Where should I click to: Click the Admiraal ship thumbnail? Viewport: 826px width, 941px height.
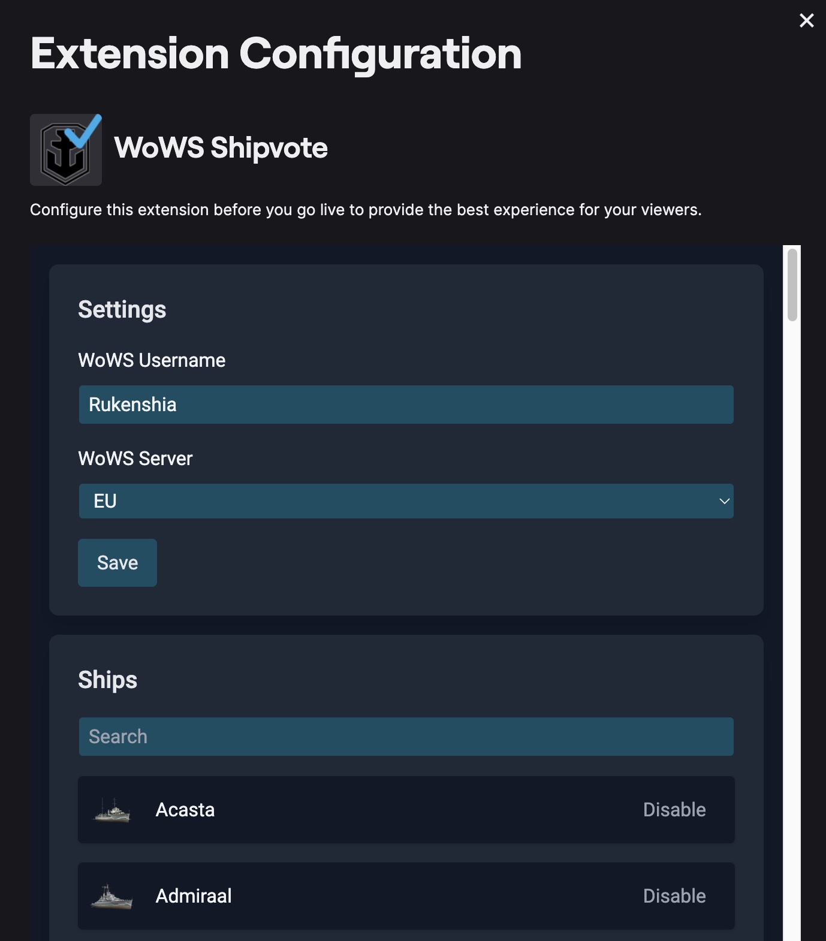[112, 896]
